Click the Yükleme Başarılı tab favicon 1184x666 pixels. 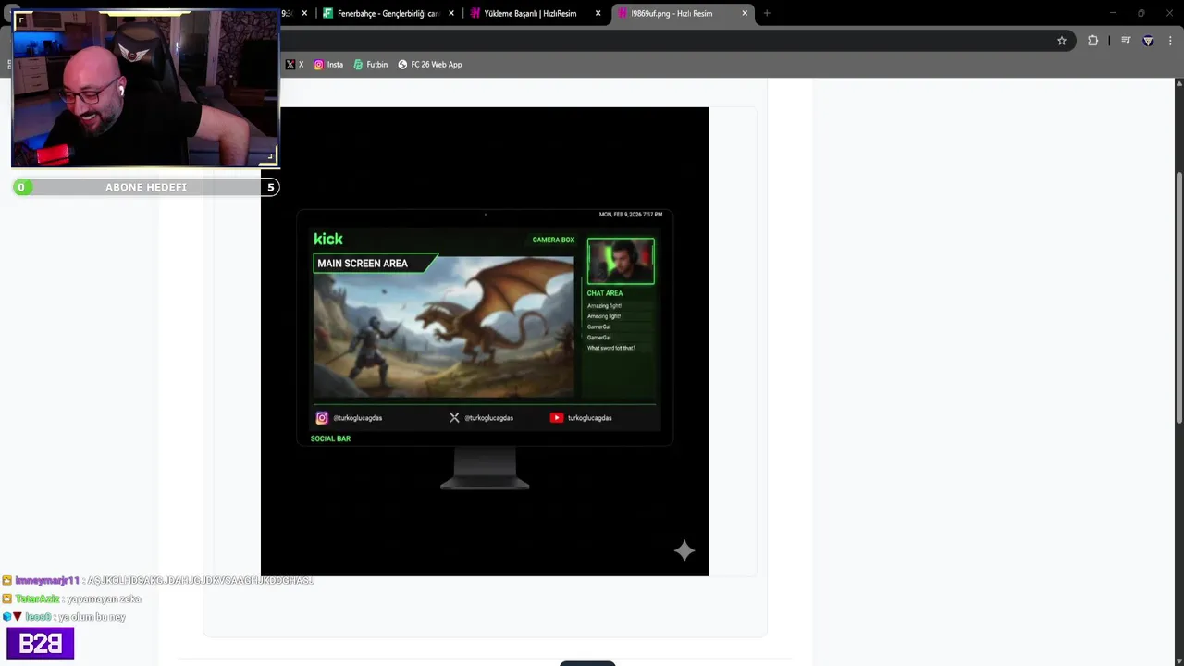click(475, 13)
